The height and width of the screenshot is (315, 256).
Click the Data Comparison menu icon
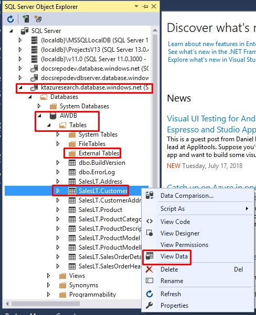pos(150,196)
